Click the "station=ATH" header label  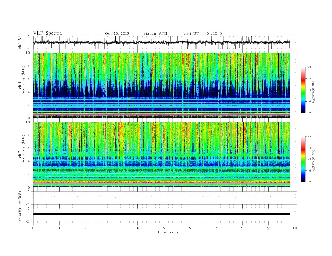[156, 33]
